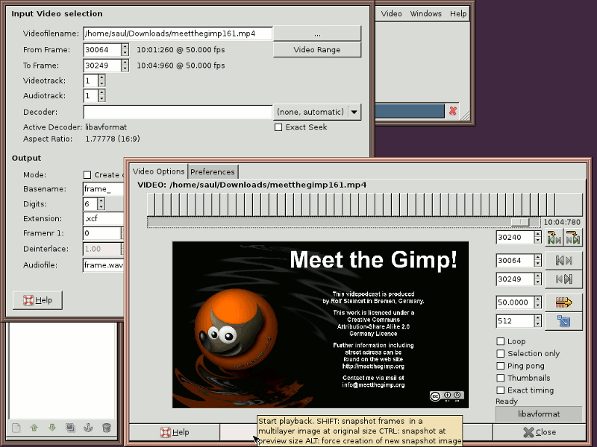Click the Ready status text
The image size is (597, 447).
point(507,402)
